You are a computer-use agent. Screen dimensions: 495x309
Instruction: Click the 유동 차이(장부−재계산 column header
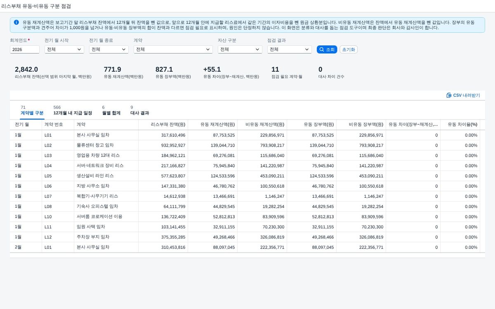pyautogui.click(x=413, y=124)
